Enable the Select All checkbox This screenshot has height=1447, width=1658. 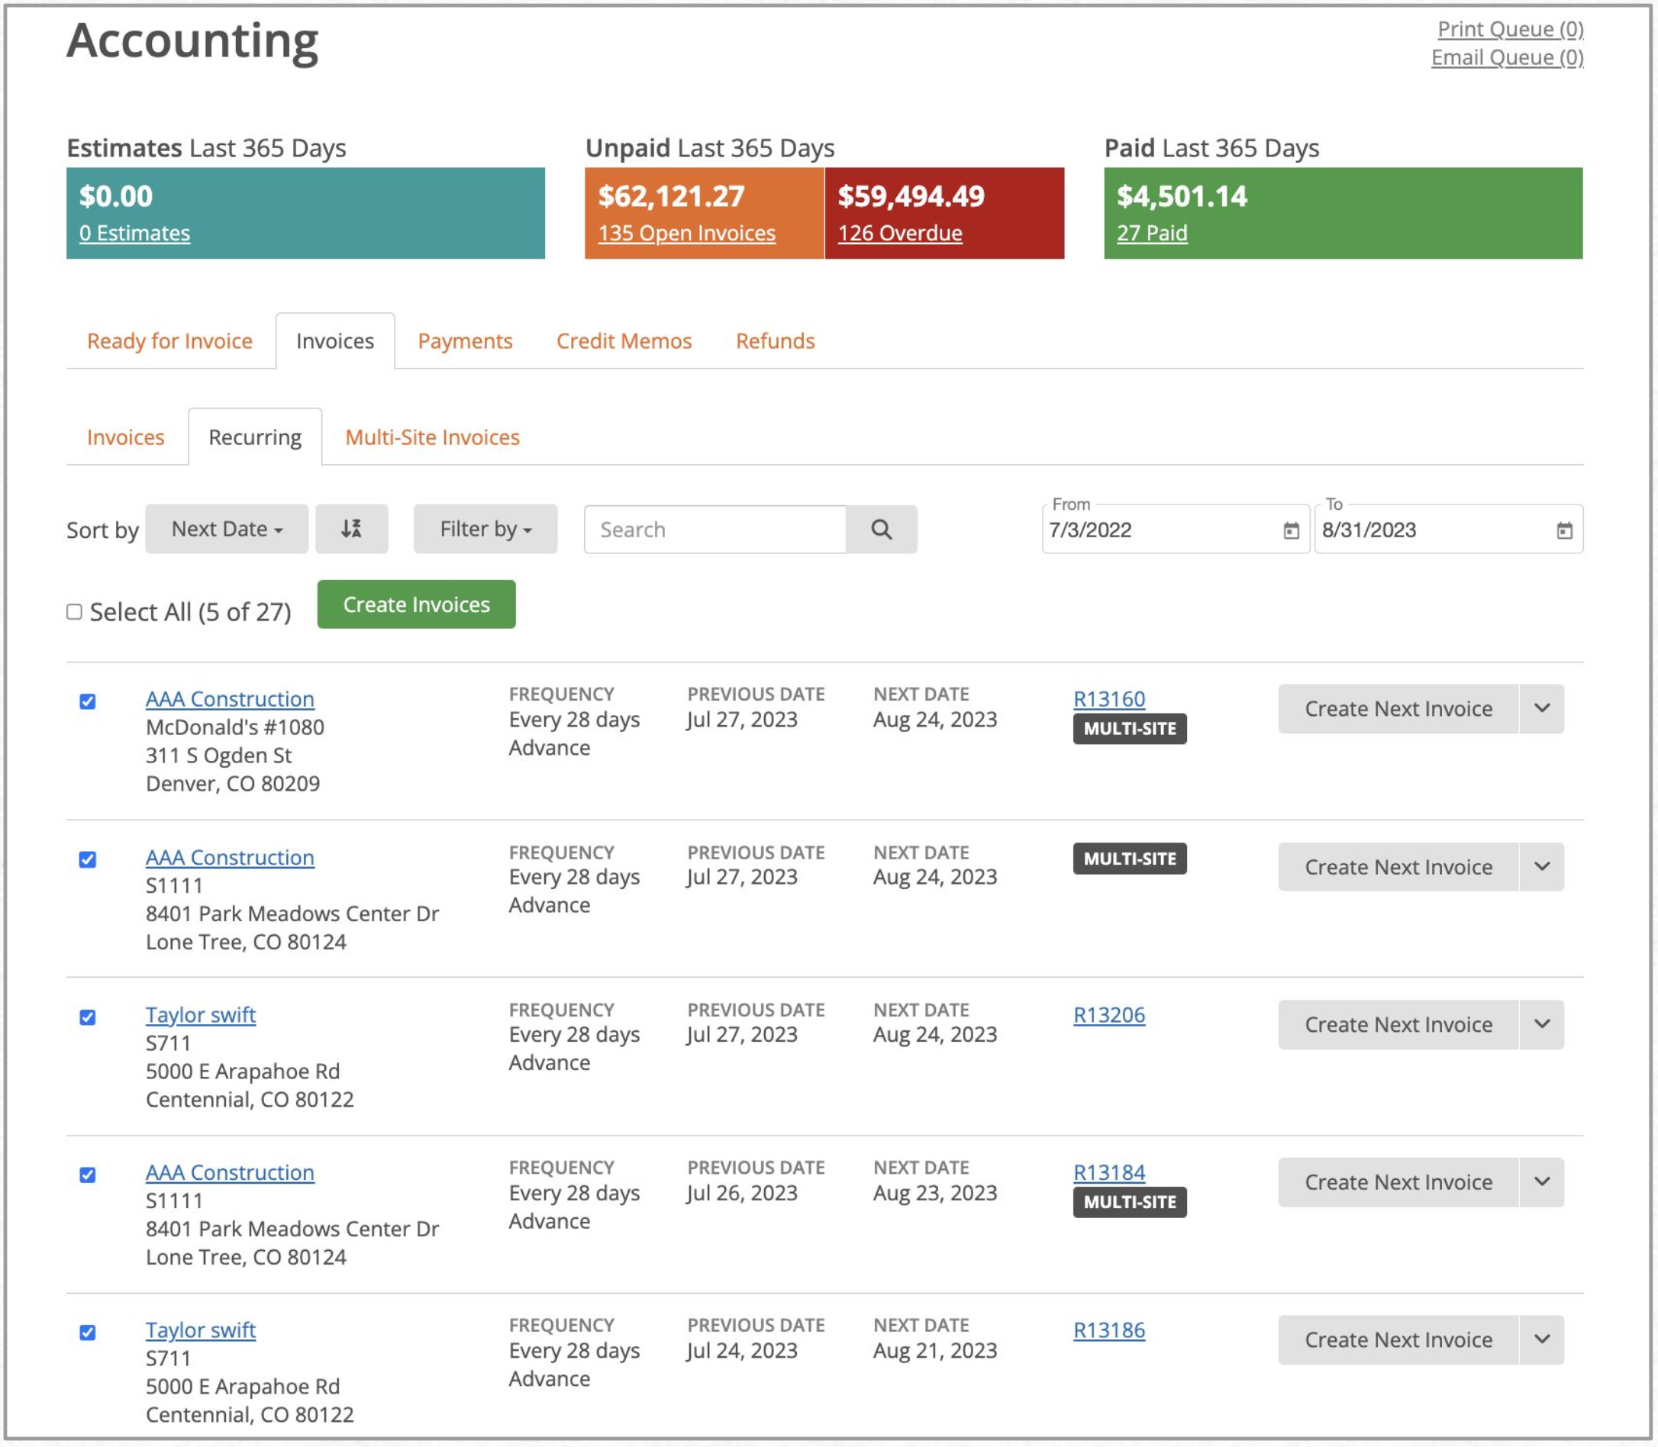[75, 611]
